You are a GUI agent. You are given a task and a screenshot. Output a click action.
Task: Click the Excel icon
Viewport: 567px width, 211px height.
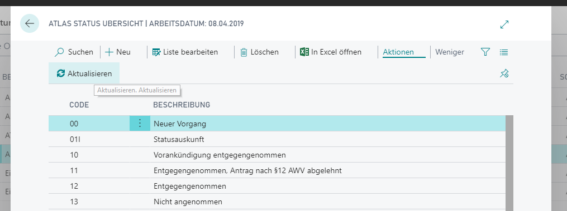tap(304, 52)
